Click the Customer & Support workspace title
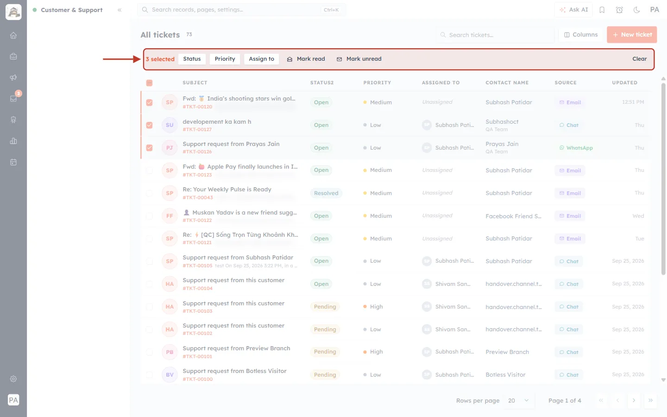The width and height of the screenshot is (667, 417). tap(72, 10)
